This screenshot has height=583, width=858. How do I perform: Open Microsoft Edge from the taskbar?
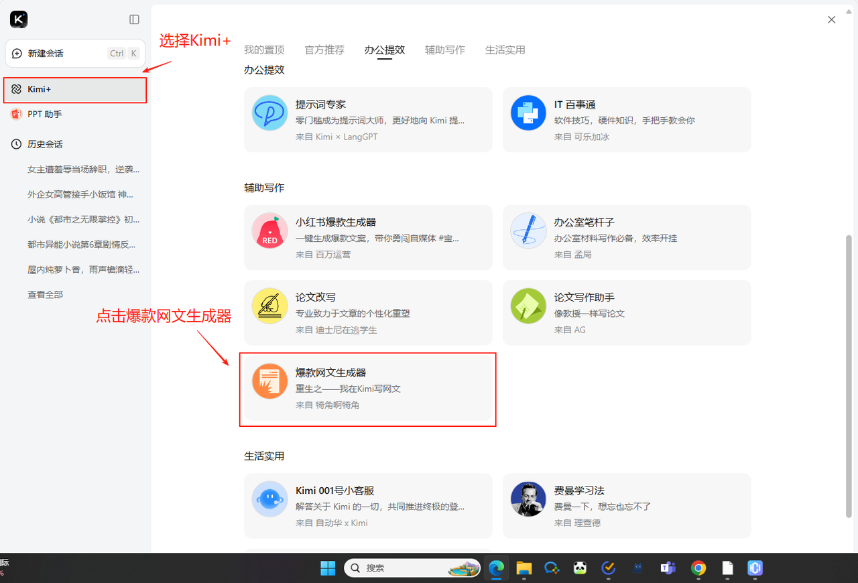[x=496, y=568]
